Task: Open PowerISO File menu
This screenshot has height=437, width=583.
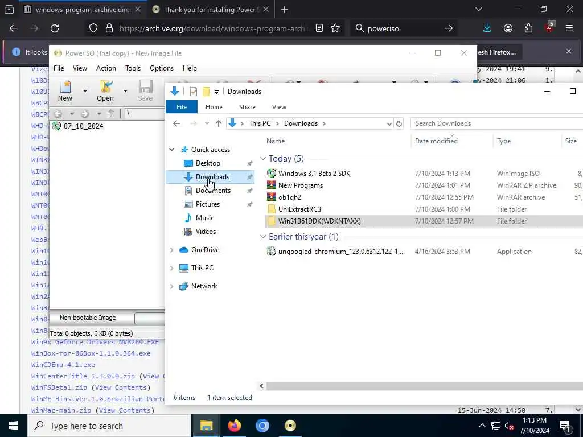Action: 59,68
